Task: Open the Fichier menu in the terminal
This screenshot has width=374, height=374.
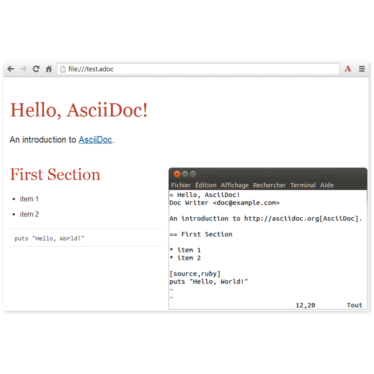Action: [181, 185]
